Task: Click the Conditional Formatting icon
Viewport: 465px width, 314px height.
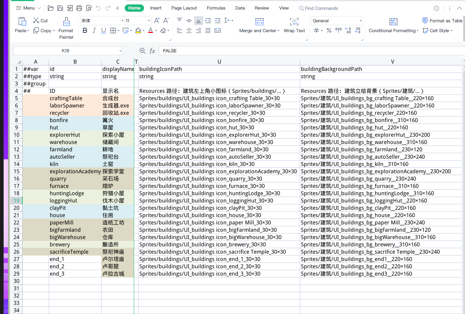Action: pos(393,22)
